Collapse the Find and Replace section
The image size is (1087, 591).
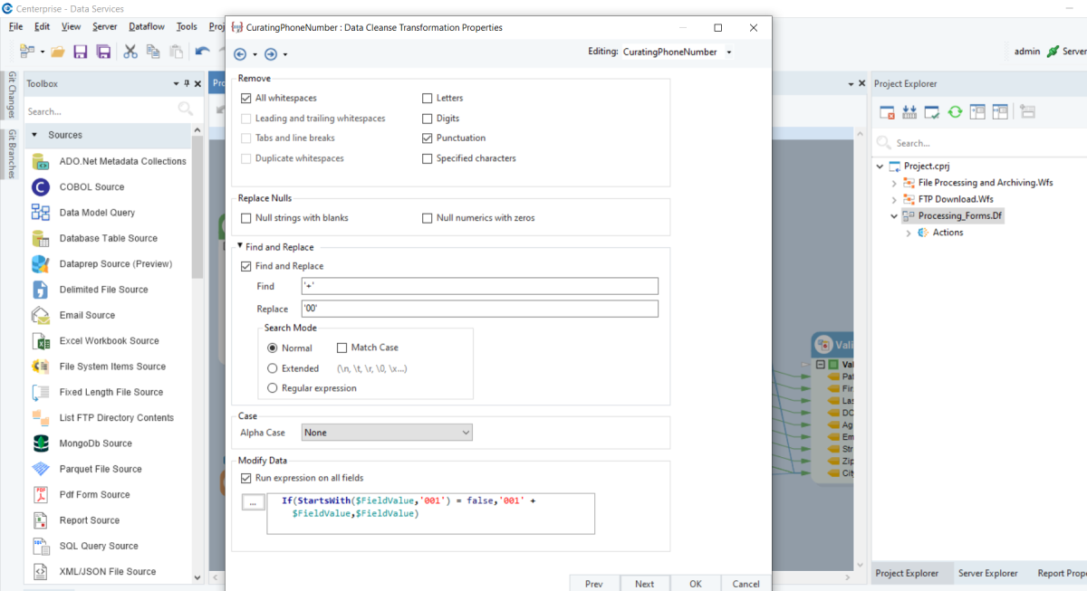coord(239,246)
